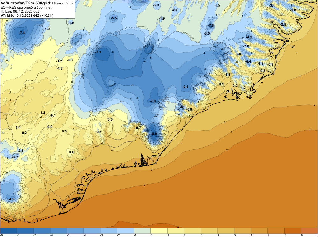Select the 0.2 temperature label
The width and height of the screenshot is (318, 237).
coord(235,86)
